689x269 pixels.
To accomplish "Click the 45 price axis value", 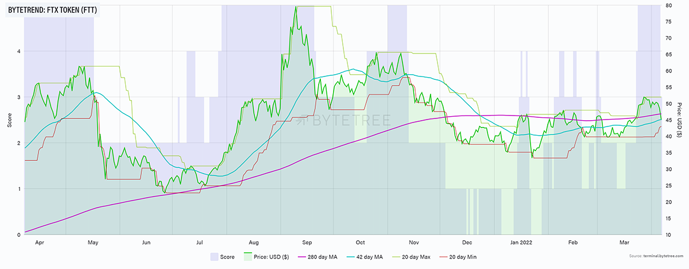I will (x=669, y=120).
